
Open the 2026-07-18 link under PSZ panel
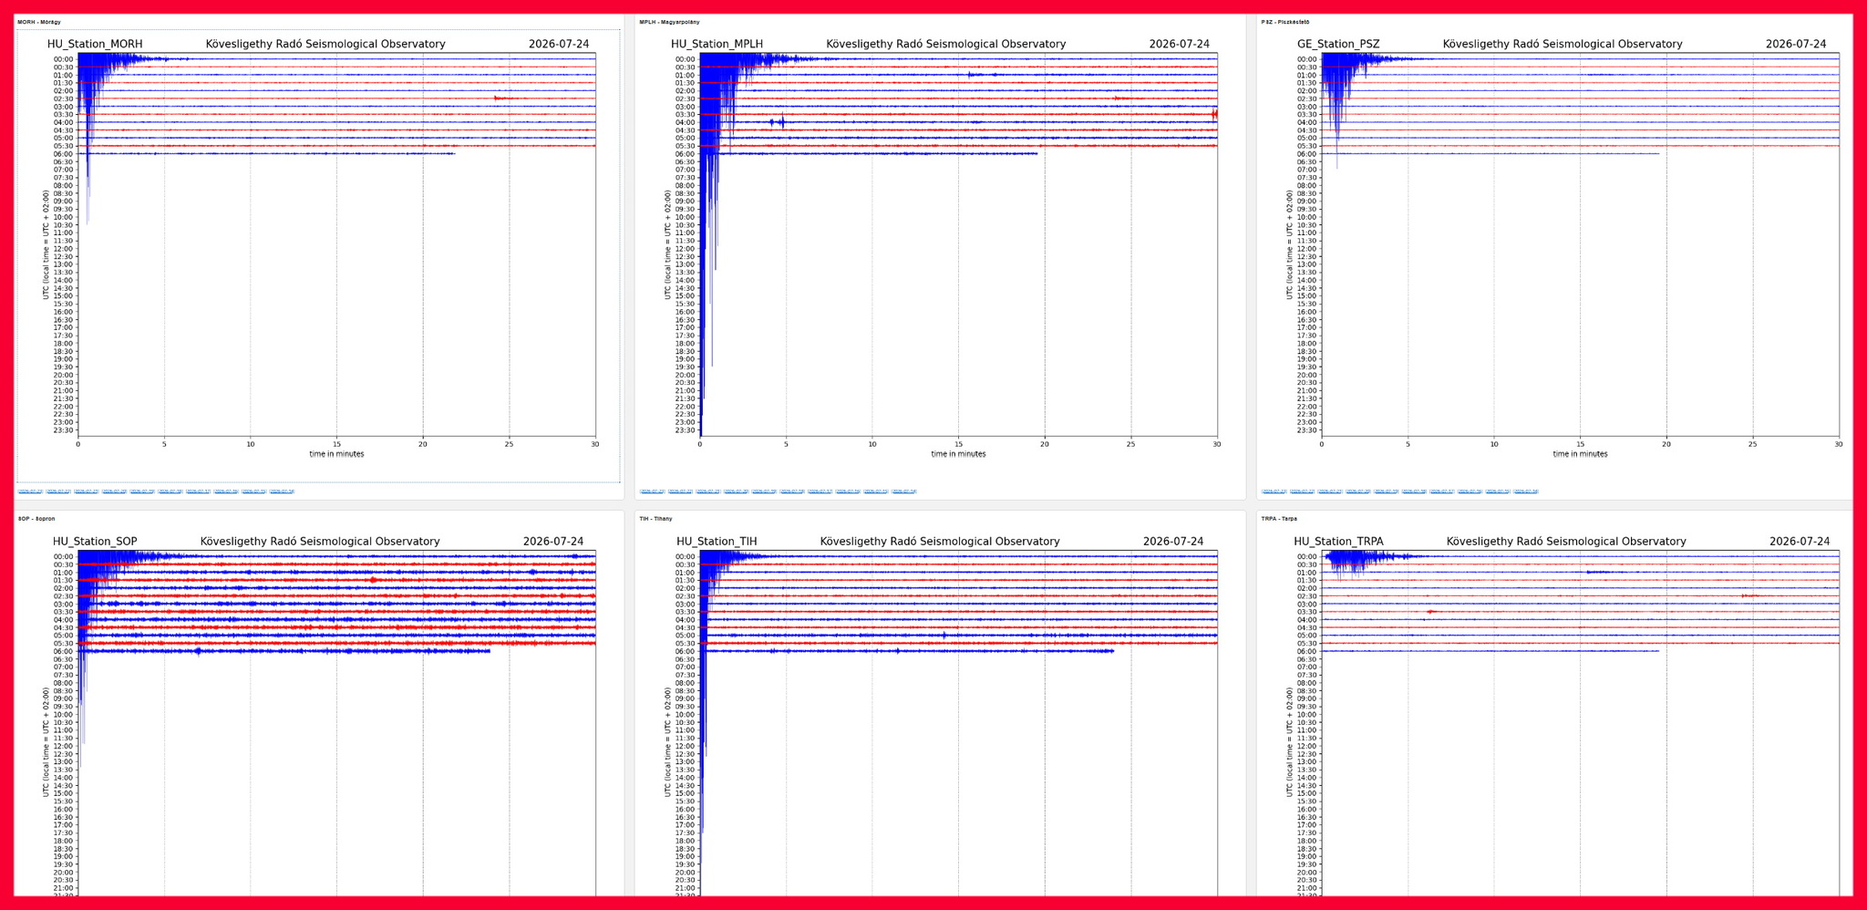coord(1414,491)
